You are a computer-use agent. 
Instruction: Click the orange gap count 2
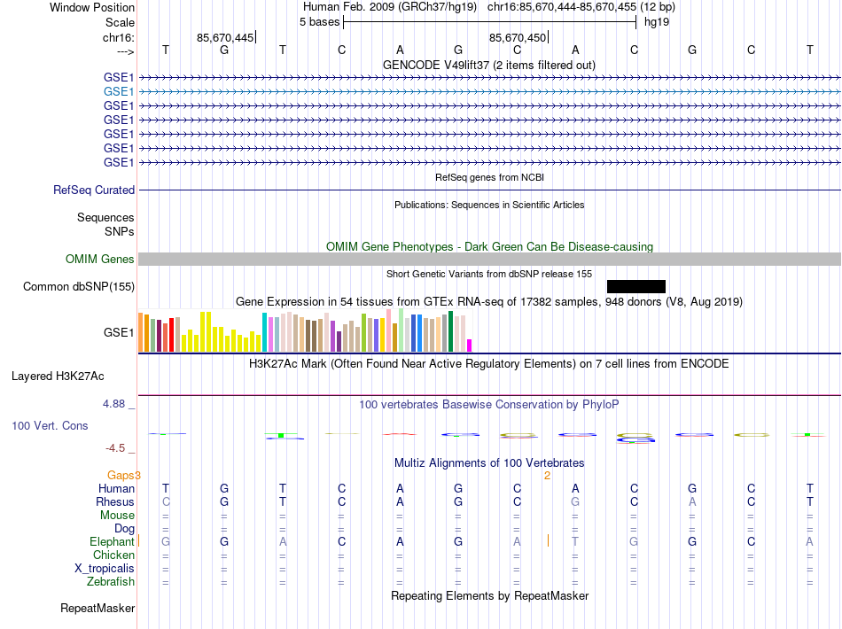click(547, 476)
